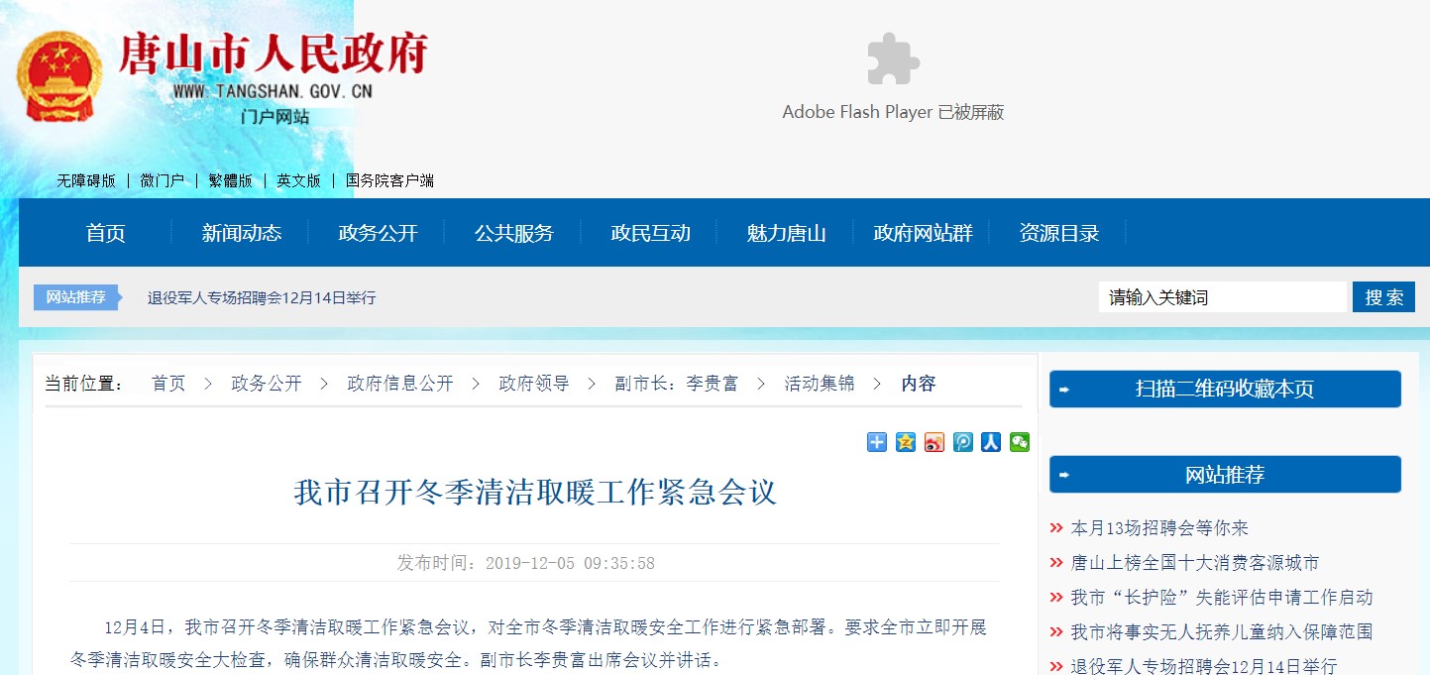Share via Tencent Weibo icon
Screen dimensions: 1430x675
(963, 442)
